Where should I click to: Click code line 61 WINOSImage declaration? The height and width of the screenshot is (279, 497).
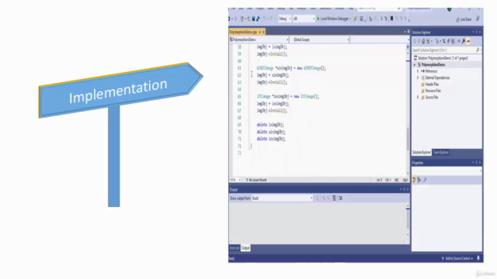(291, 68)
